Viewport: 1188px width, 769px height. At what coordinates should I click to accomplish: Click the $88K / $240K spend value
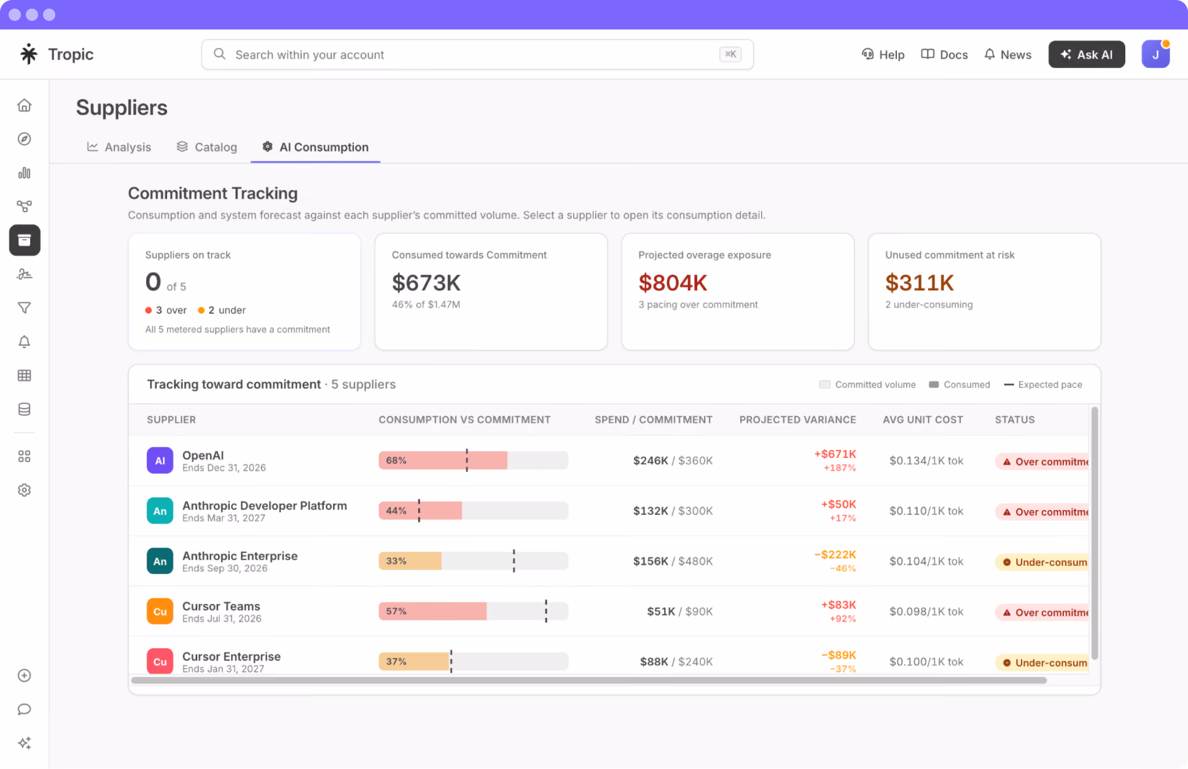point(676,662)
